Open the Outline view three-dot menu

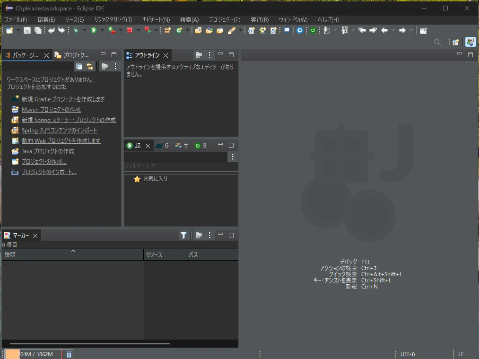(209, 55)
